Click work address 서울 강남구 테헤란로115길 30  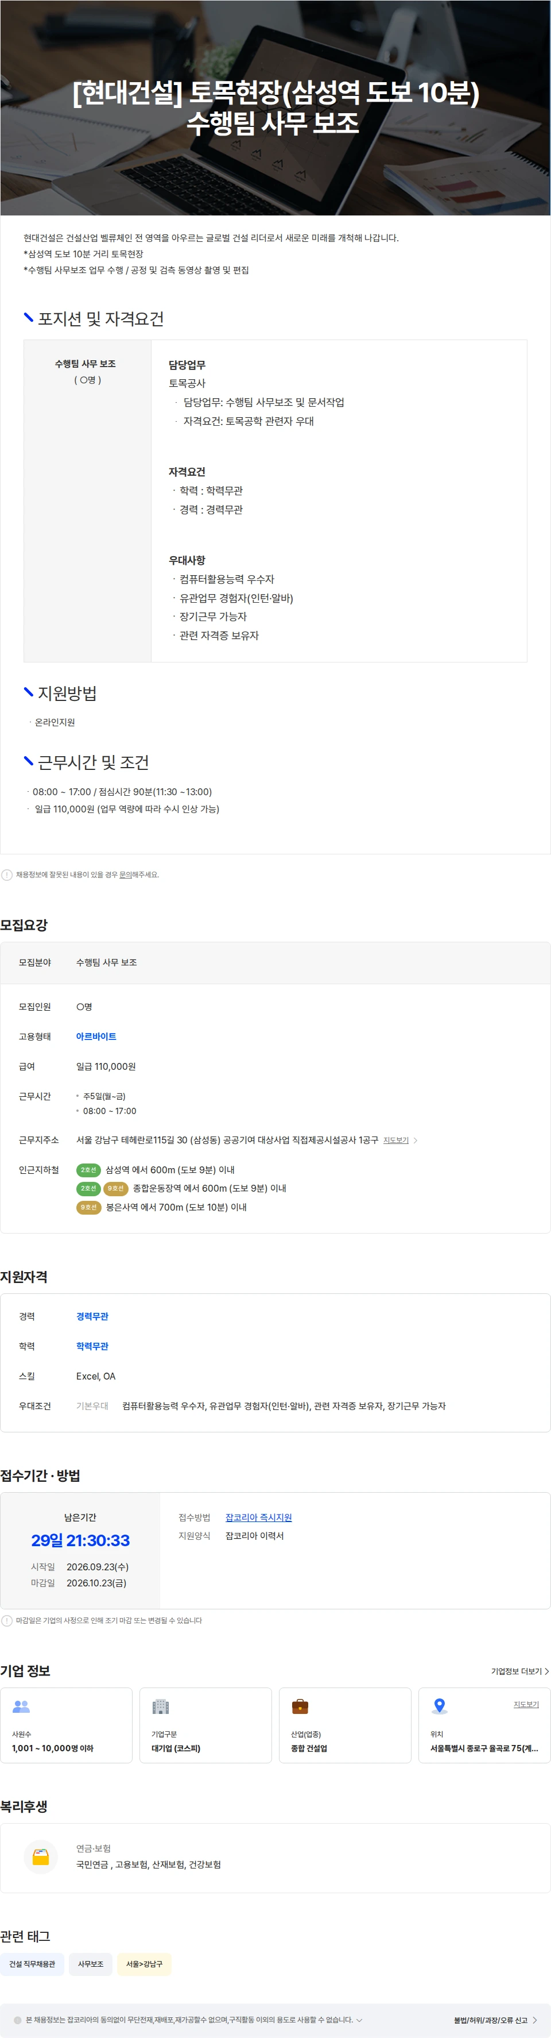[x=227, y=1140]
